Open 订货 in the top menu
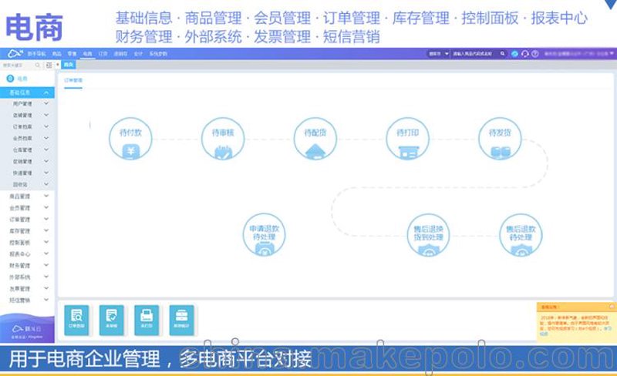This screenshot has height=376, width=617. (103, 53)
